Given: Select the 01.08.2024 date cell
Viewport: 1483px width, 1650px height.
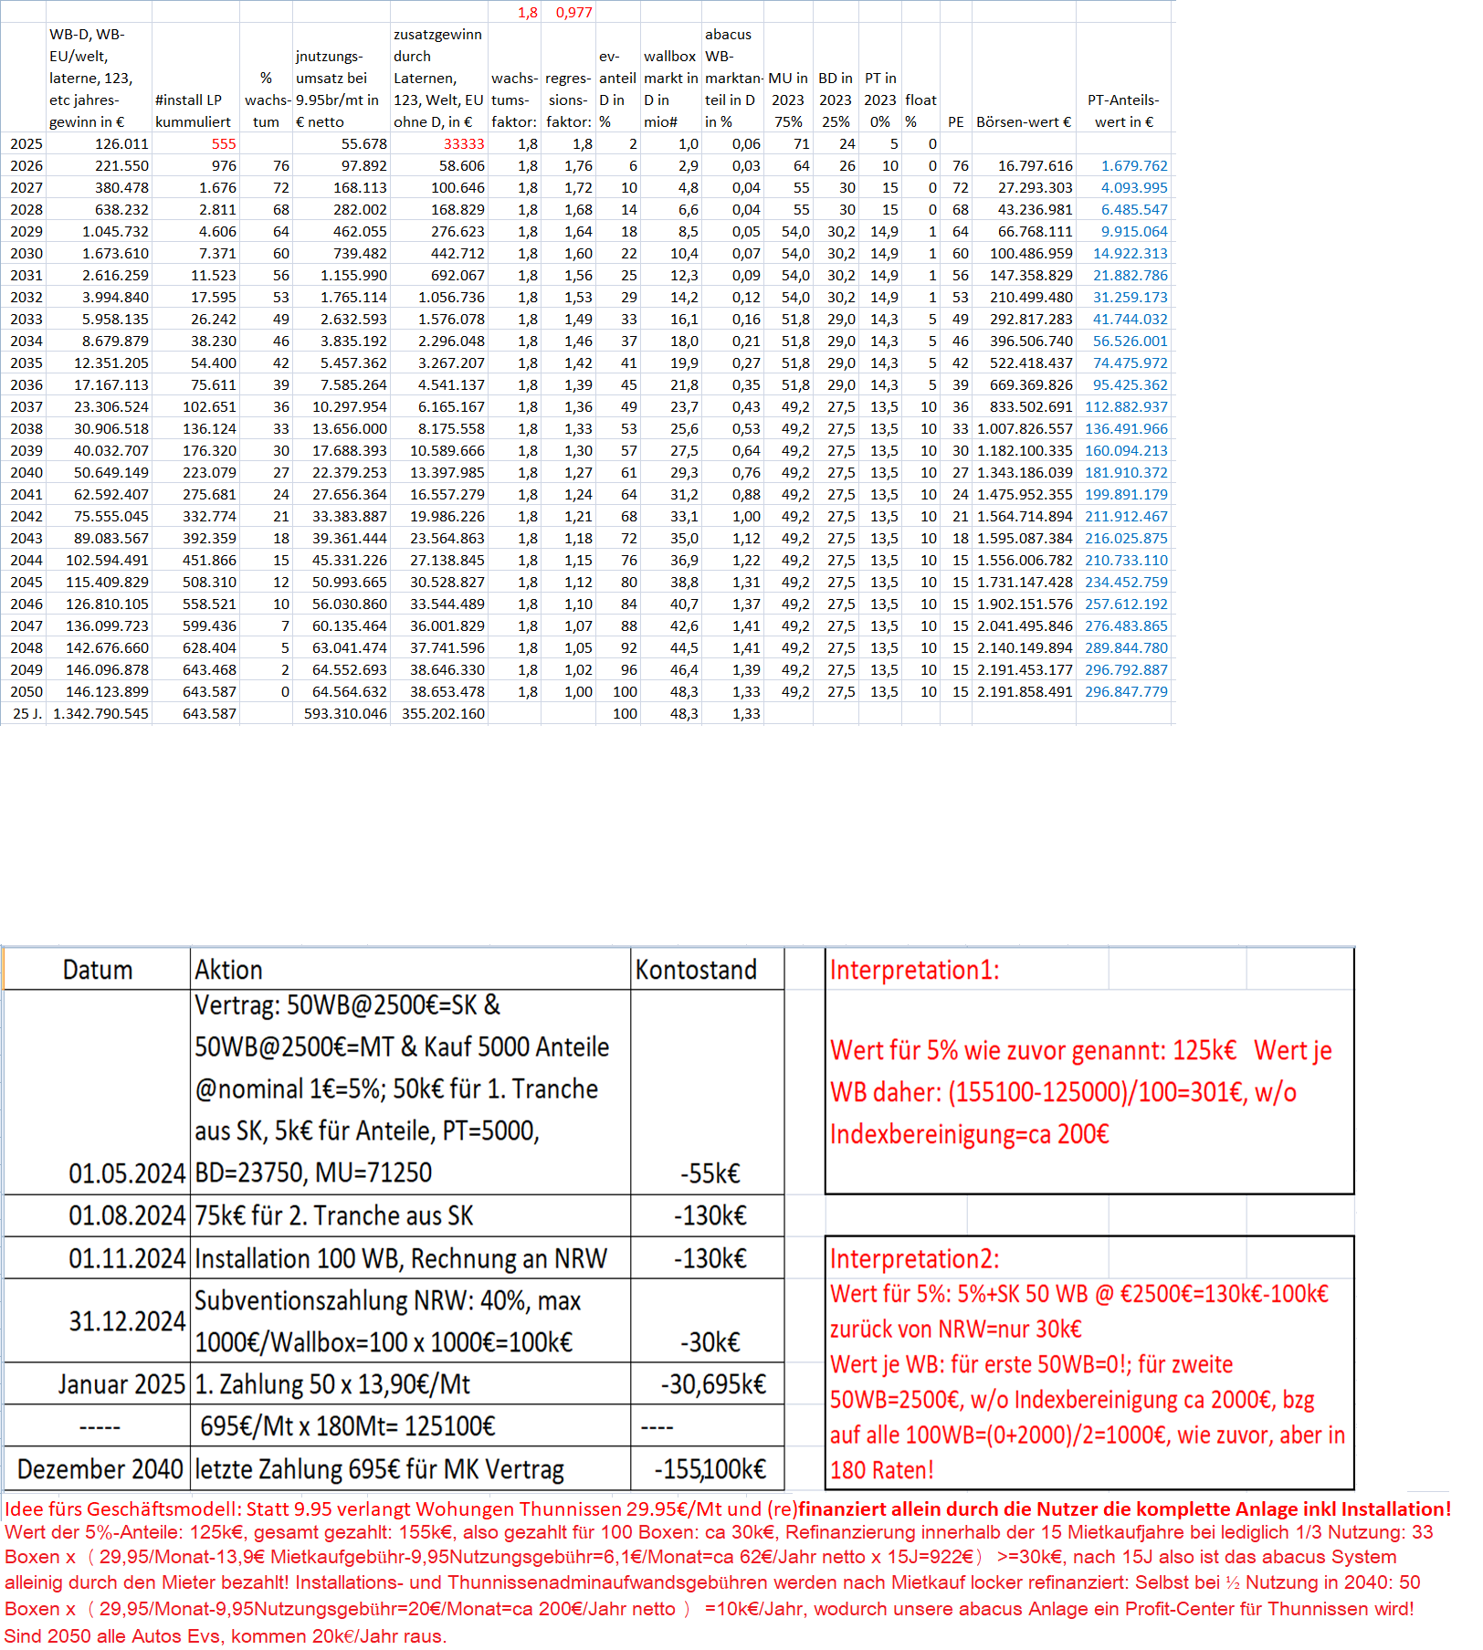Looking at the screenshot, I should pyautogui.click(x=127, y=1216).
